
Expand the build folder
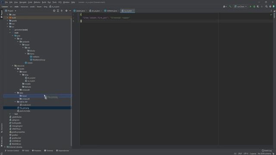click(7, 18)
